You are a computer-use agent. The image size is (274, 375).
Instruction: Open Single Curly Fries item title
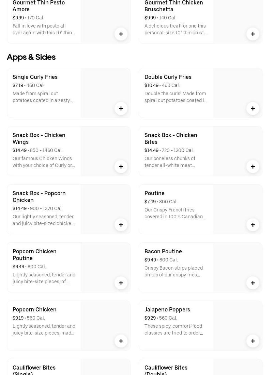[35, 77]
